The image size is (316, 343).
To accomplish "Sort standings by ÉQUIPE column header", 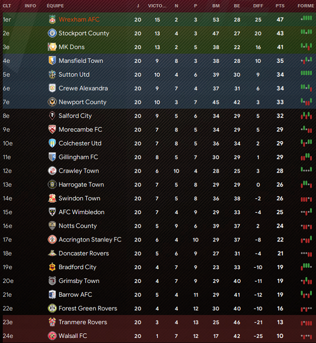I will 55,6.
